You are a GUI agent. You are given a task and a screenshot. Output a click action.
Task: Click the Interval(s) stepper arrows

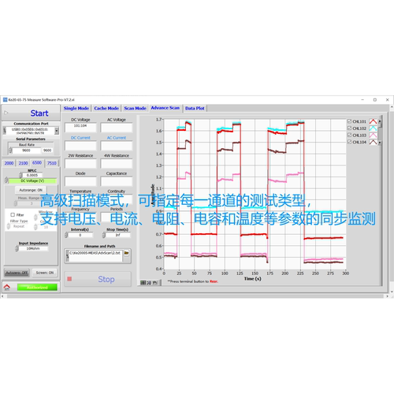click(66, 235)
